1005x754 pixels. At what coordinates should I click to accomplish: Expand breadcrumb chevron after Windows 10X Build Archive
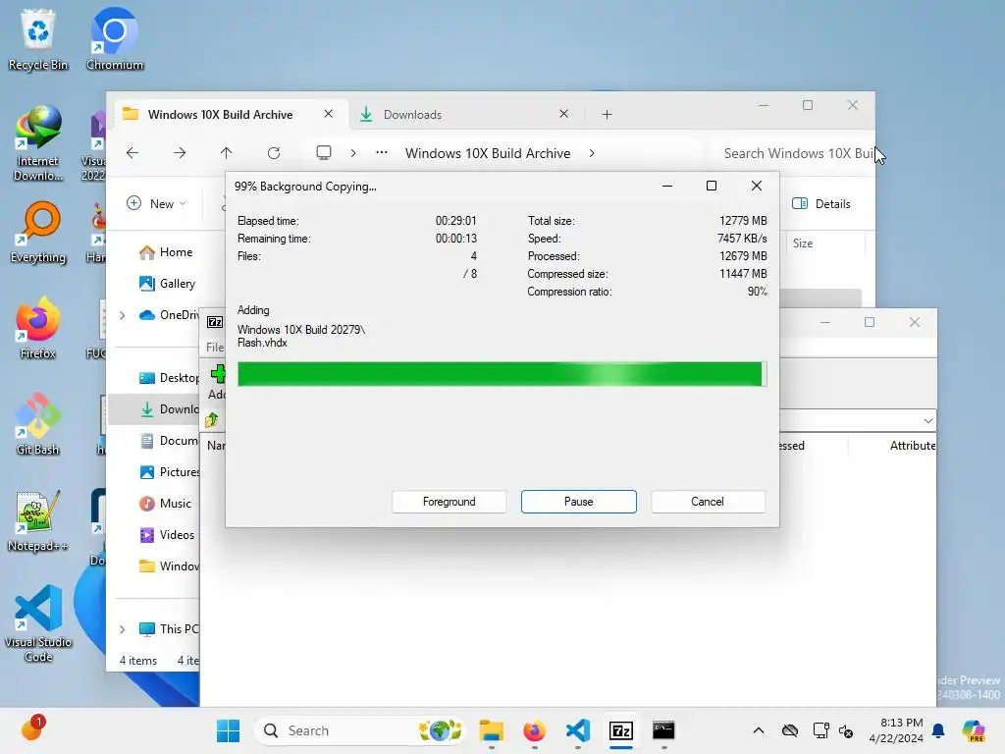click(592, 152)
